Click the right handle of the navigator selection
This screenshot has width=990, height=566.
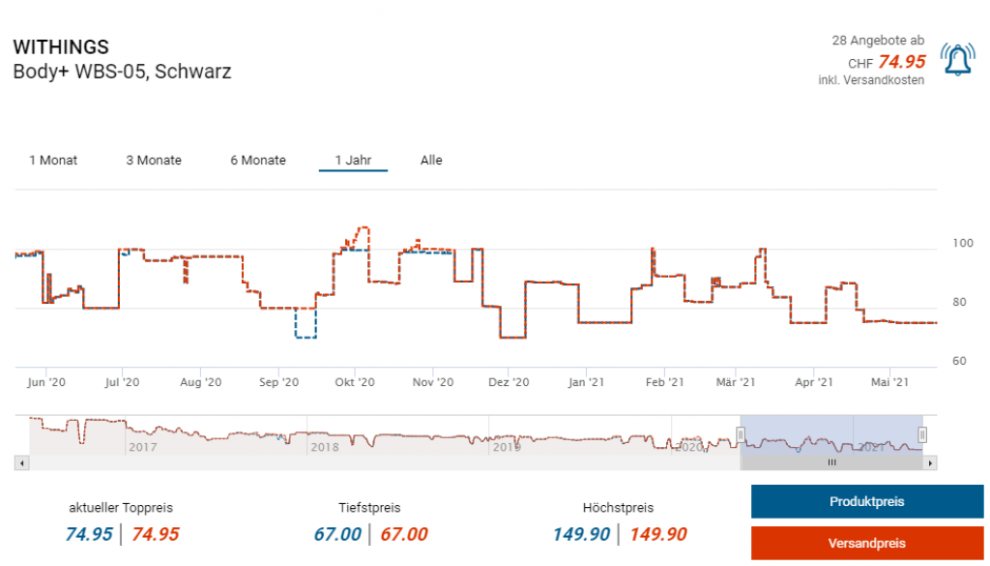point(922,434)
